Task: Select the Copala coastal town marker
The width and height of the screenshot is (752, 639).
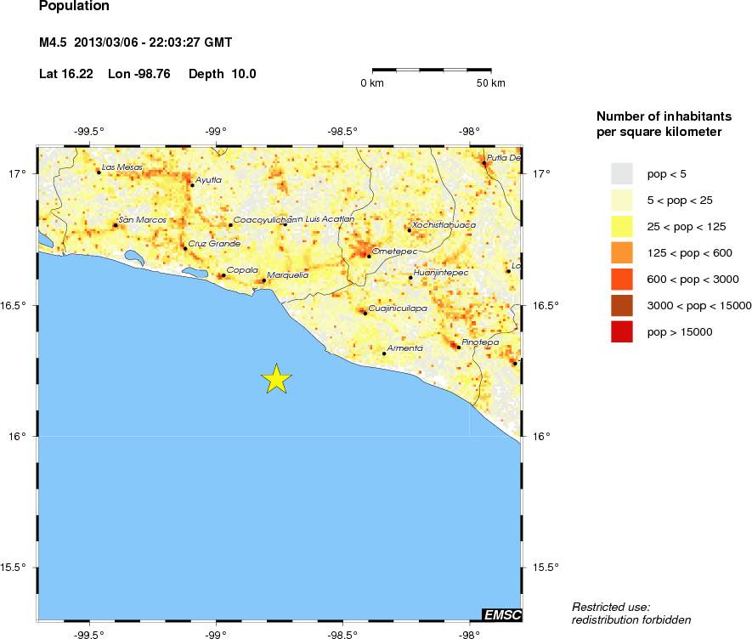Action: coord(223,275)
